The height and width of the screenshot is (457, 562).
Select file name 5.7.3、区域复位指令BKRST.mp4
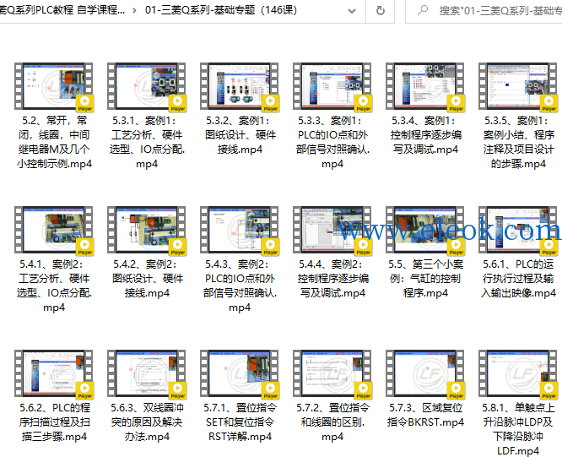tap(425, 415)
